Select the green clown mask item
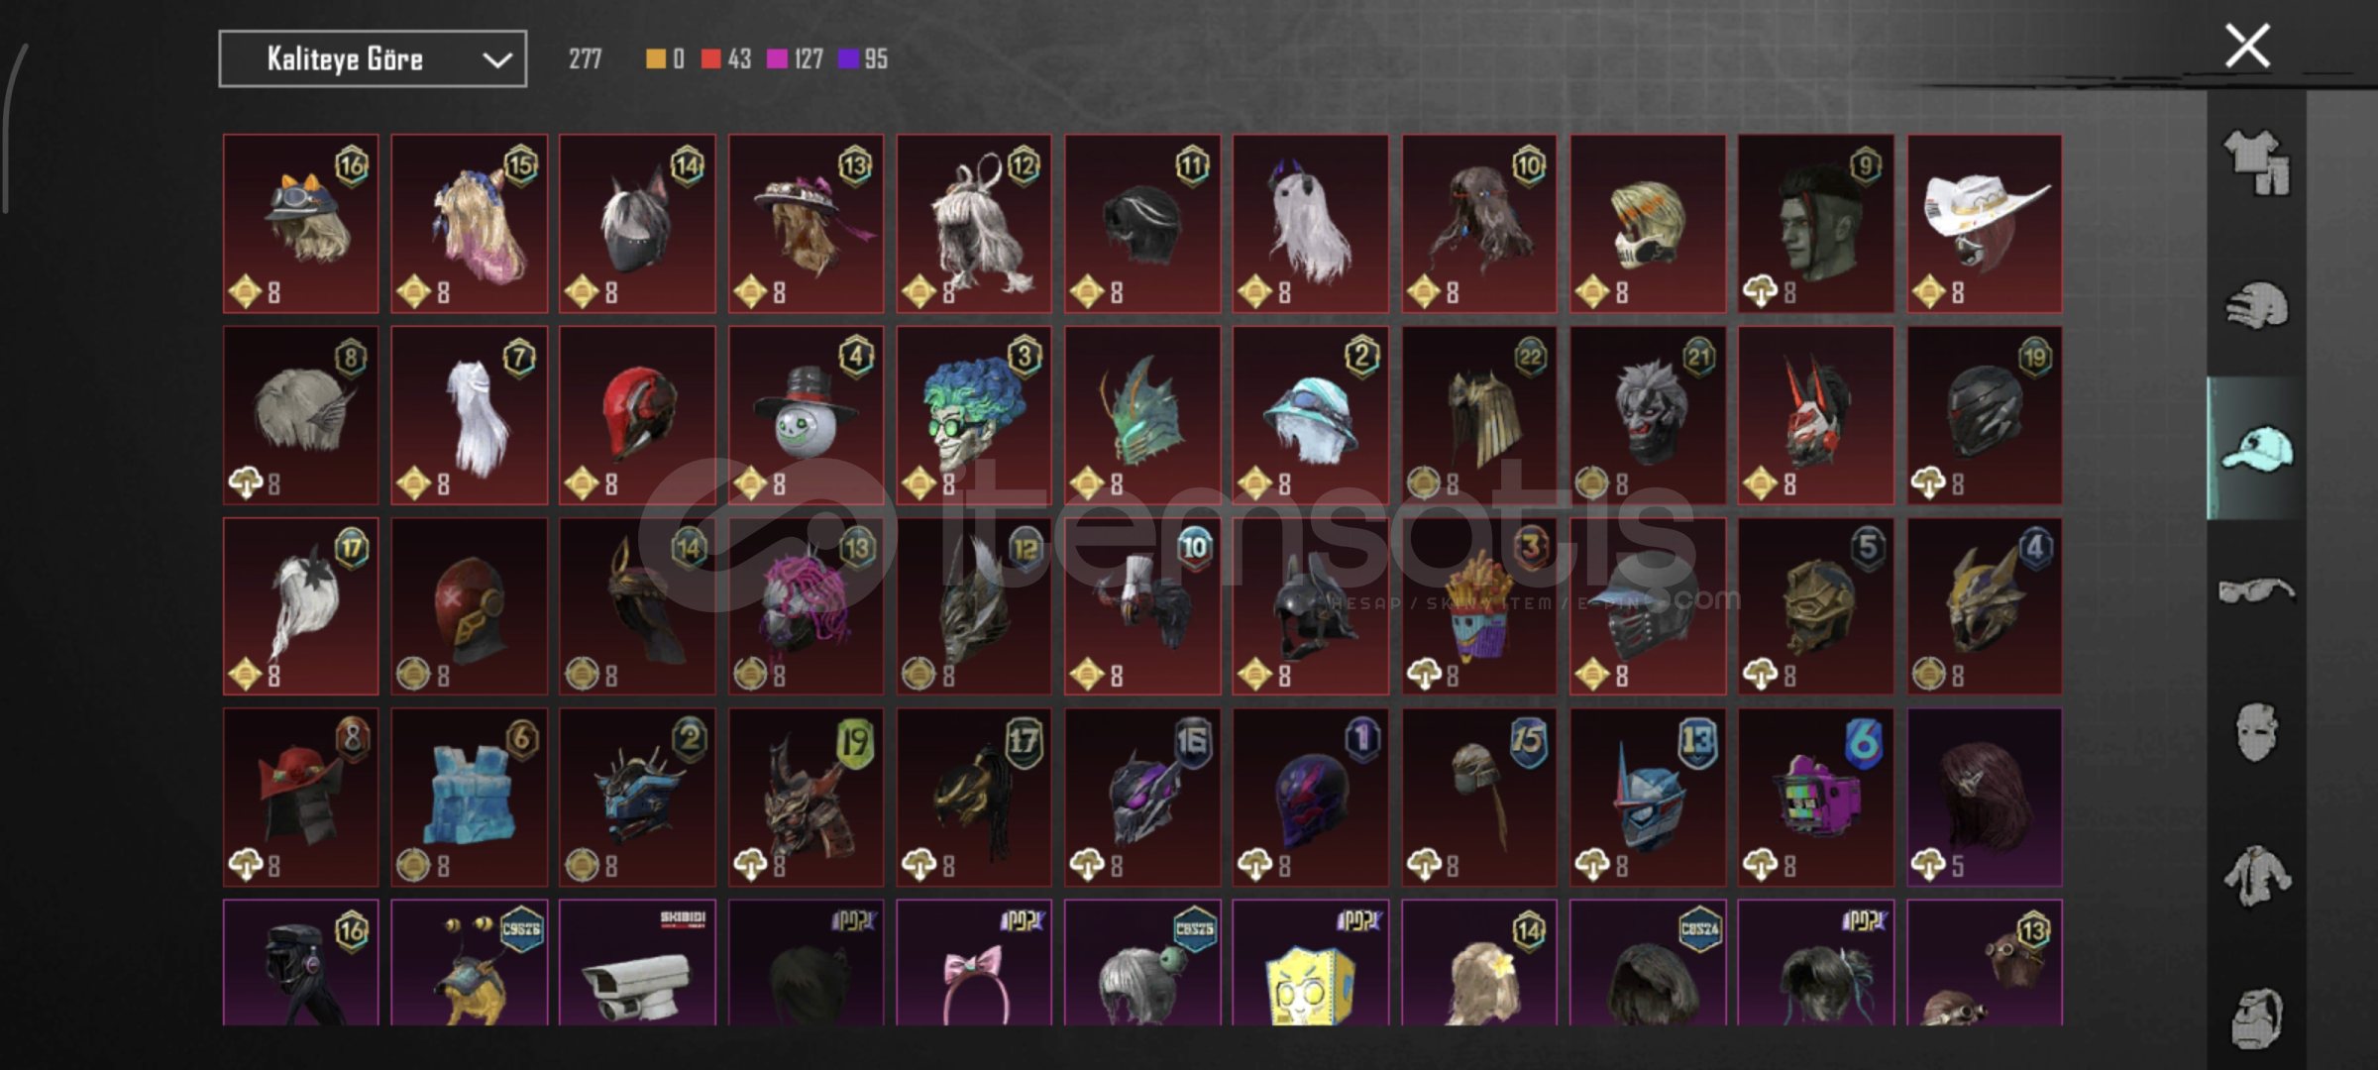 (974, 415)
